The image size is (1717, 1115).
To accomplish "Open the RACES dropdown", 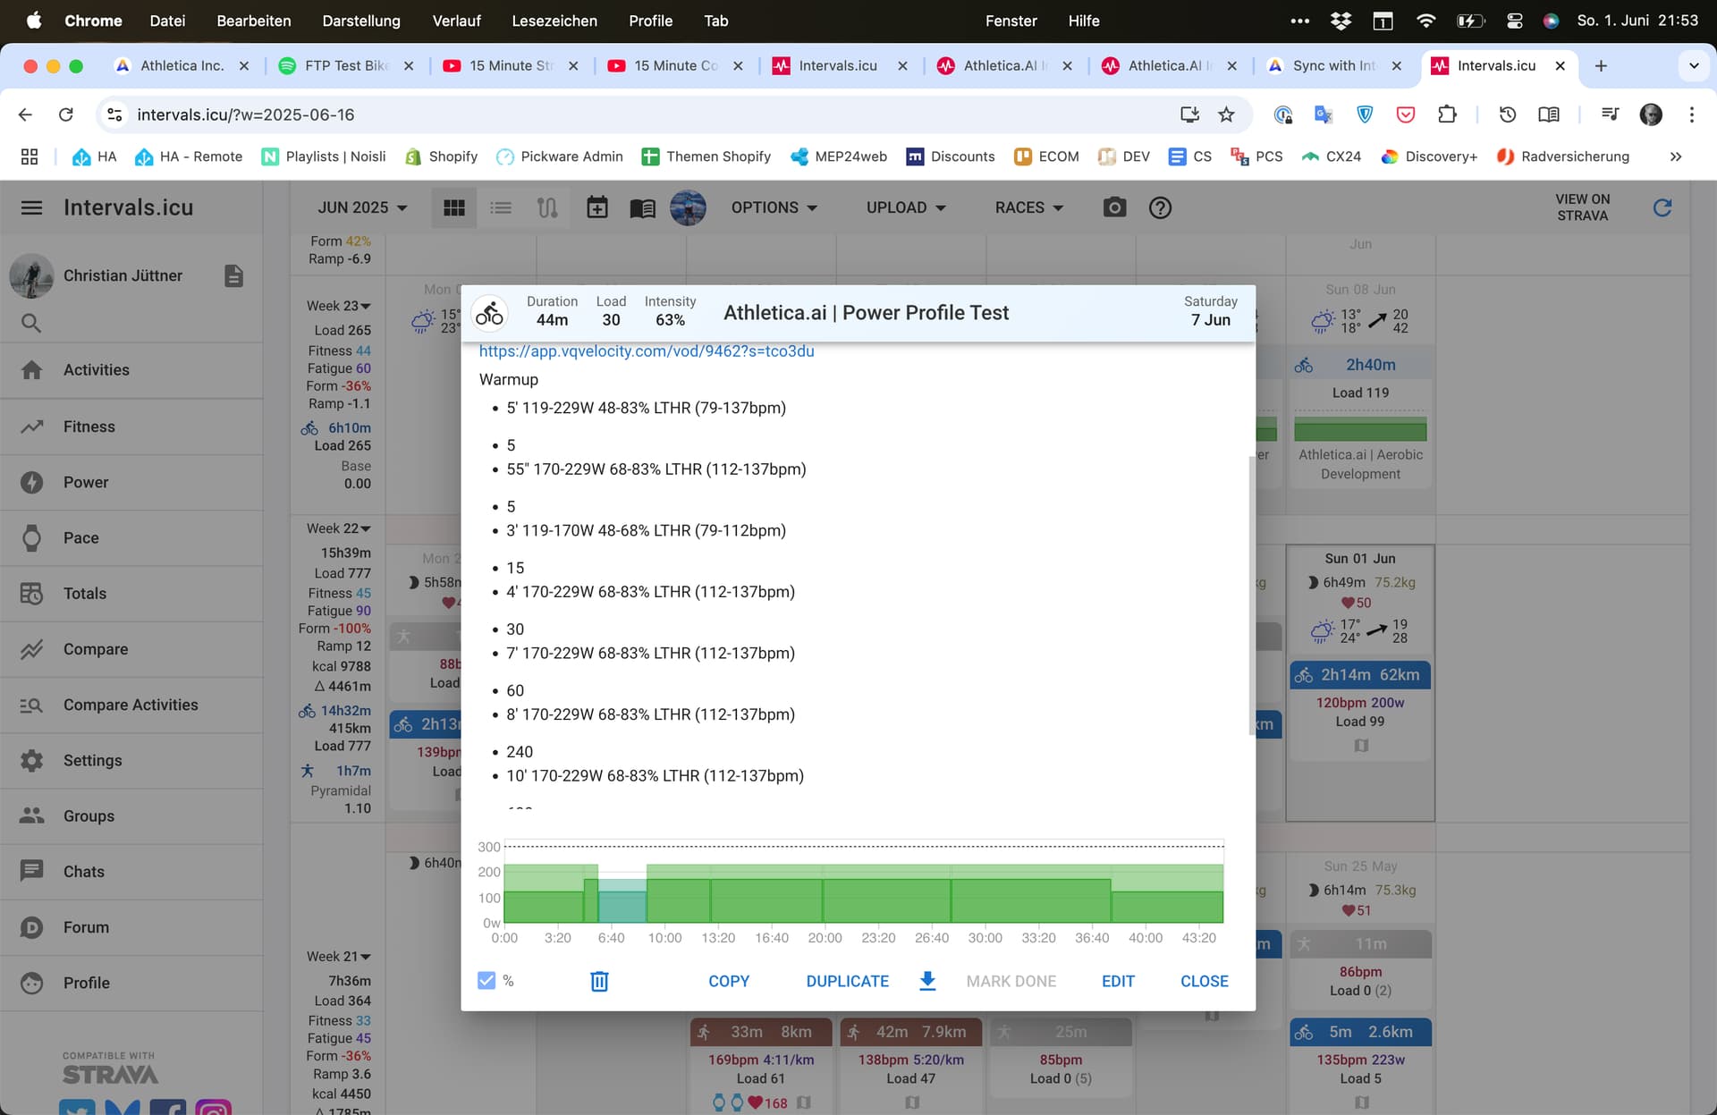I will point(1029,207).
